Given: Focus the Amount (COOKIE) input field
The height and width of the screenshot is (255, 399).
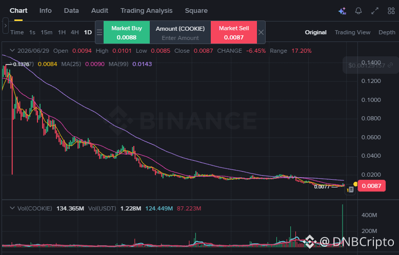Looking at the screenshot, I should tap(180, 37).
